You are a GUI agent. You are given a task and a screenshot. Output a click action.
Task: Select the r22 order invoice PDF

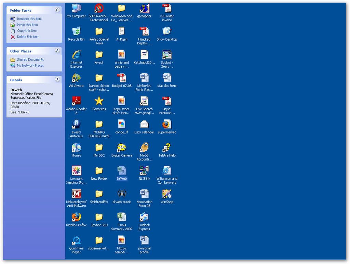tap(167, 8)
